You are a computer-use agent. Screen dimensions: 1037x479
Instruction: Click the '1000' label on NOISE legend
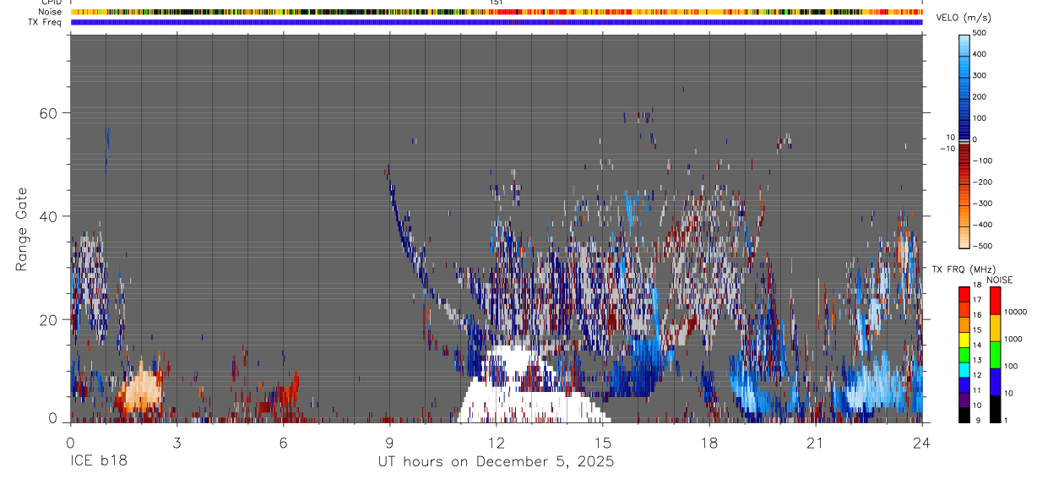click(1014, 340)
